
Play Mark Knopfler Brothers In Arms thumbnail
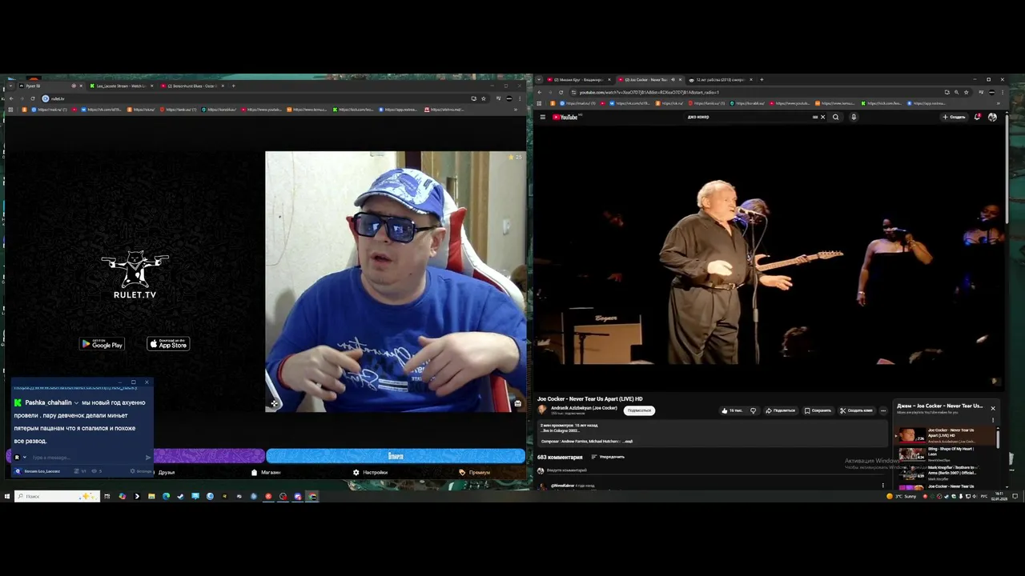(910, 471)
